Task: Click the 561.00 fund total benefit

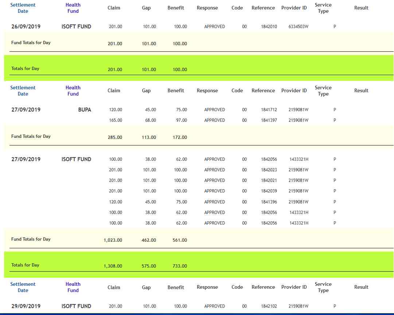Action: 180,240
